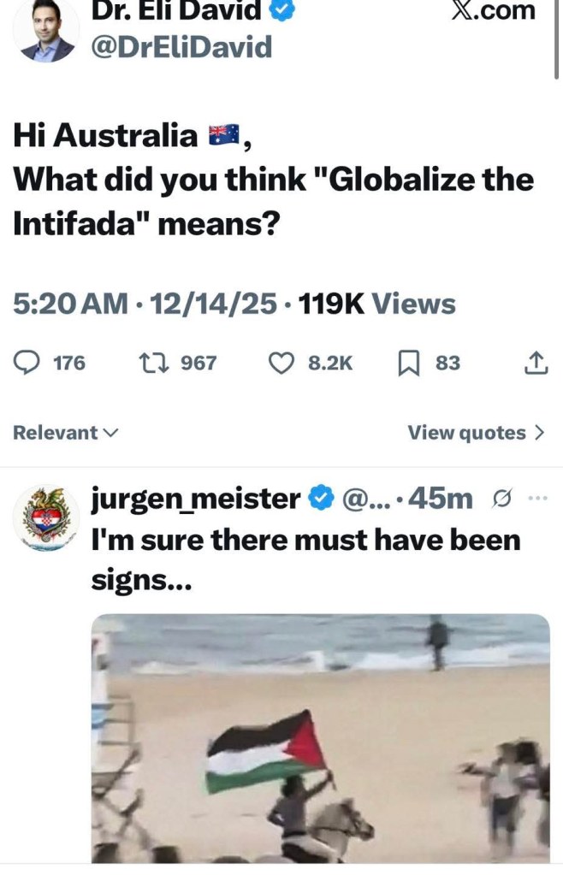Open the 5:20 AM 12/14/25 timestamp
This screenshot has height=875, width=563.
point(145,304)
